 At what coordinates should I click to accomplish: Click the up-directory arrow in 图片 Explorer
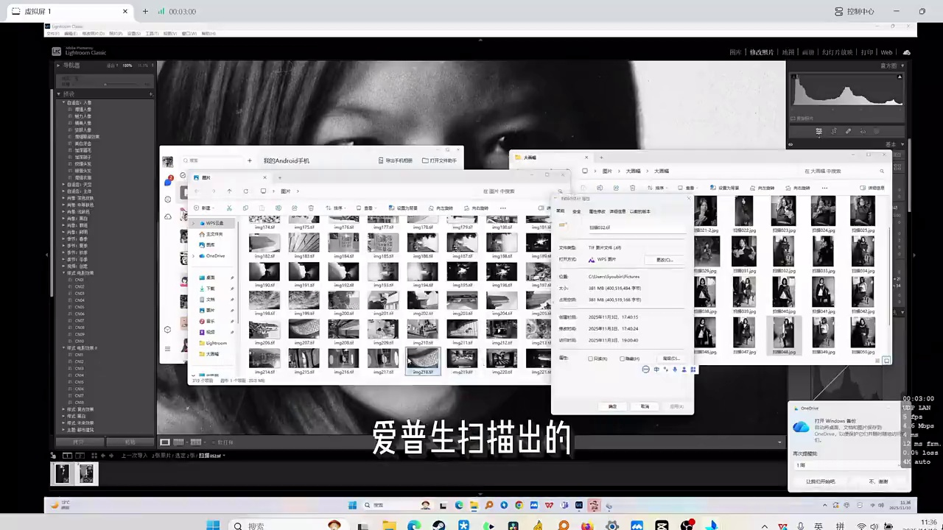(229, 191)
